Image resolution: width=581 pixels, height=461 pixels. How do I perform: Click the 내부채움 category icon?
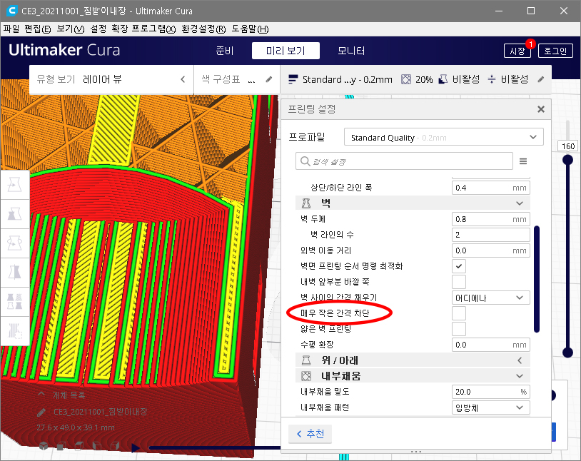[306, 376]
